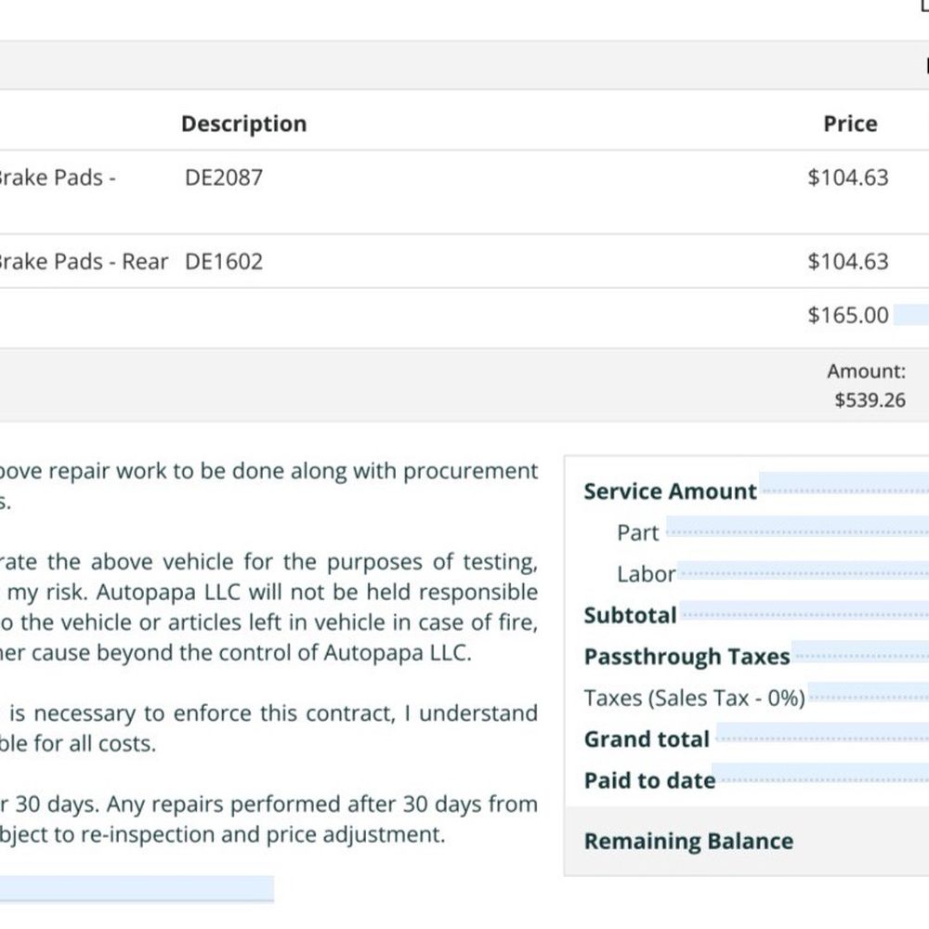Click the Passthrough Taxes label

pos(687,657)
